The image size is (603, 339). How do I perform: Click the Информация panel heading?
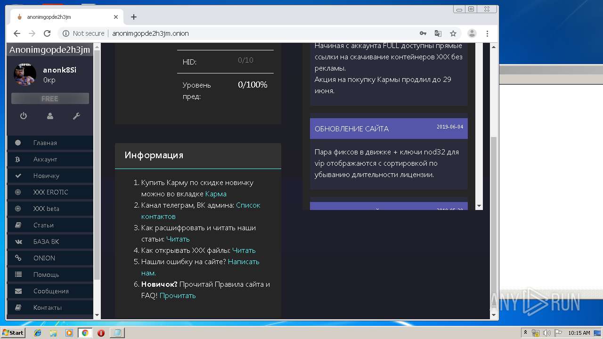(154, 155)
